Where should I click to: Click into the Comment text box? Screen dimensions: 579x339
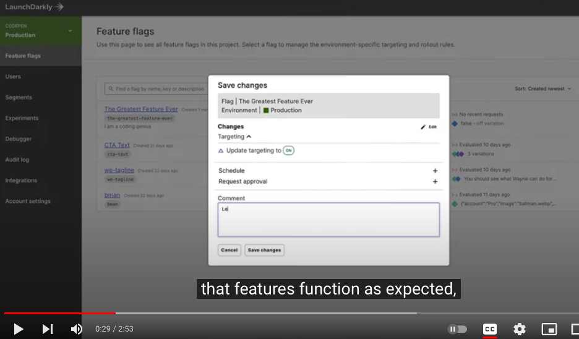[x=328, y=220]
